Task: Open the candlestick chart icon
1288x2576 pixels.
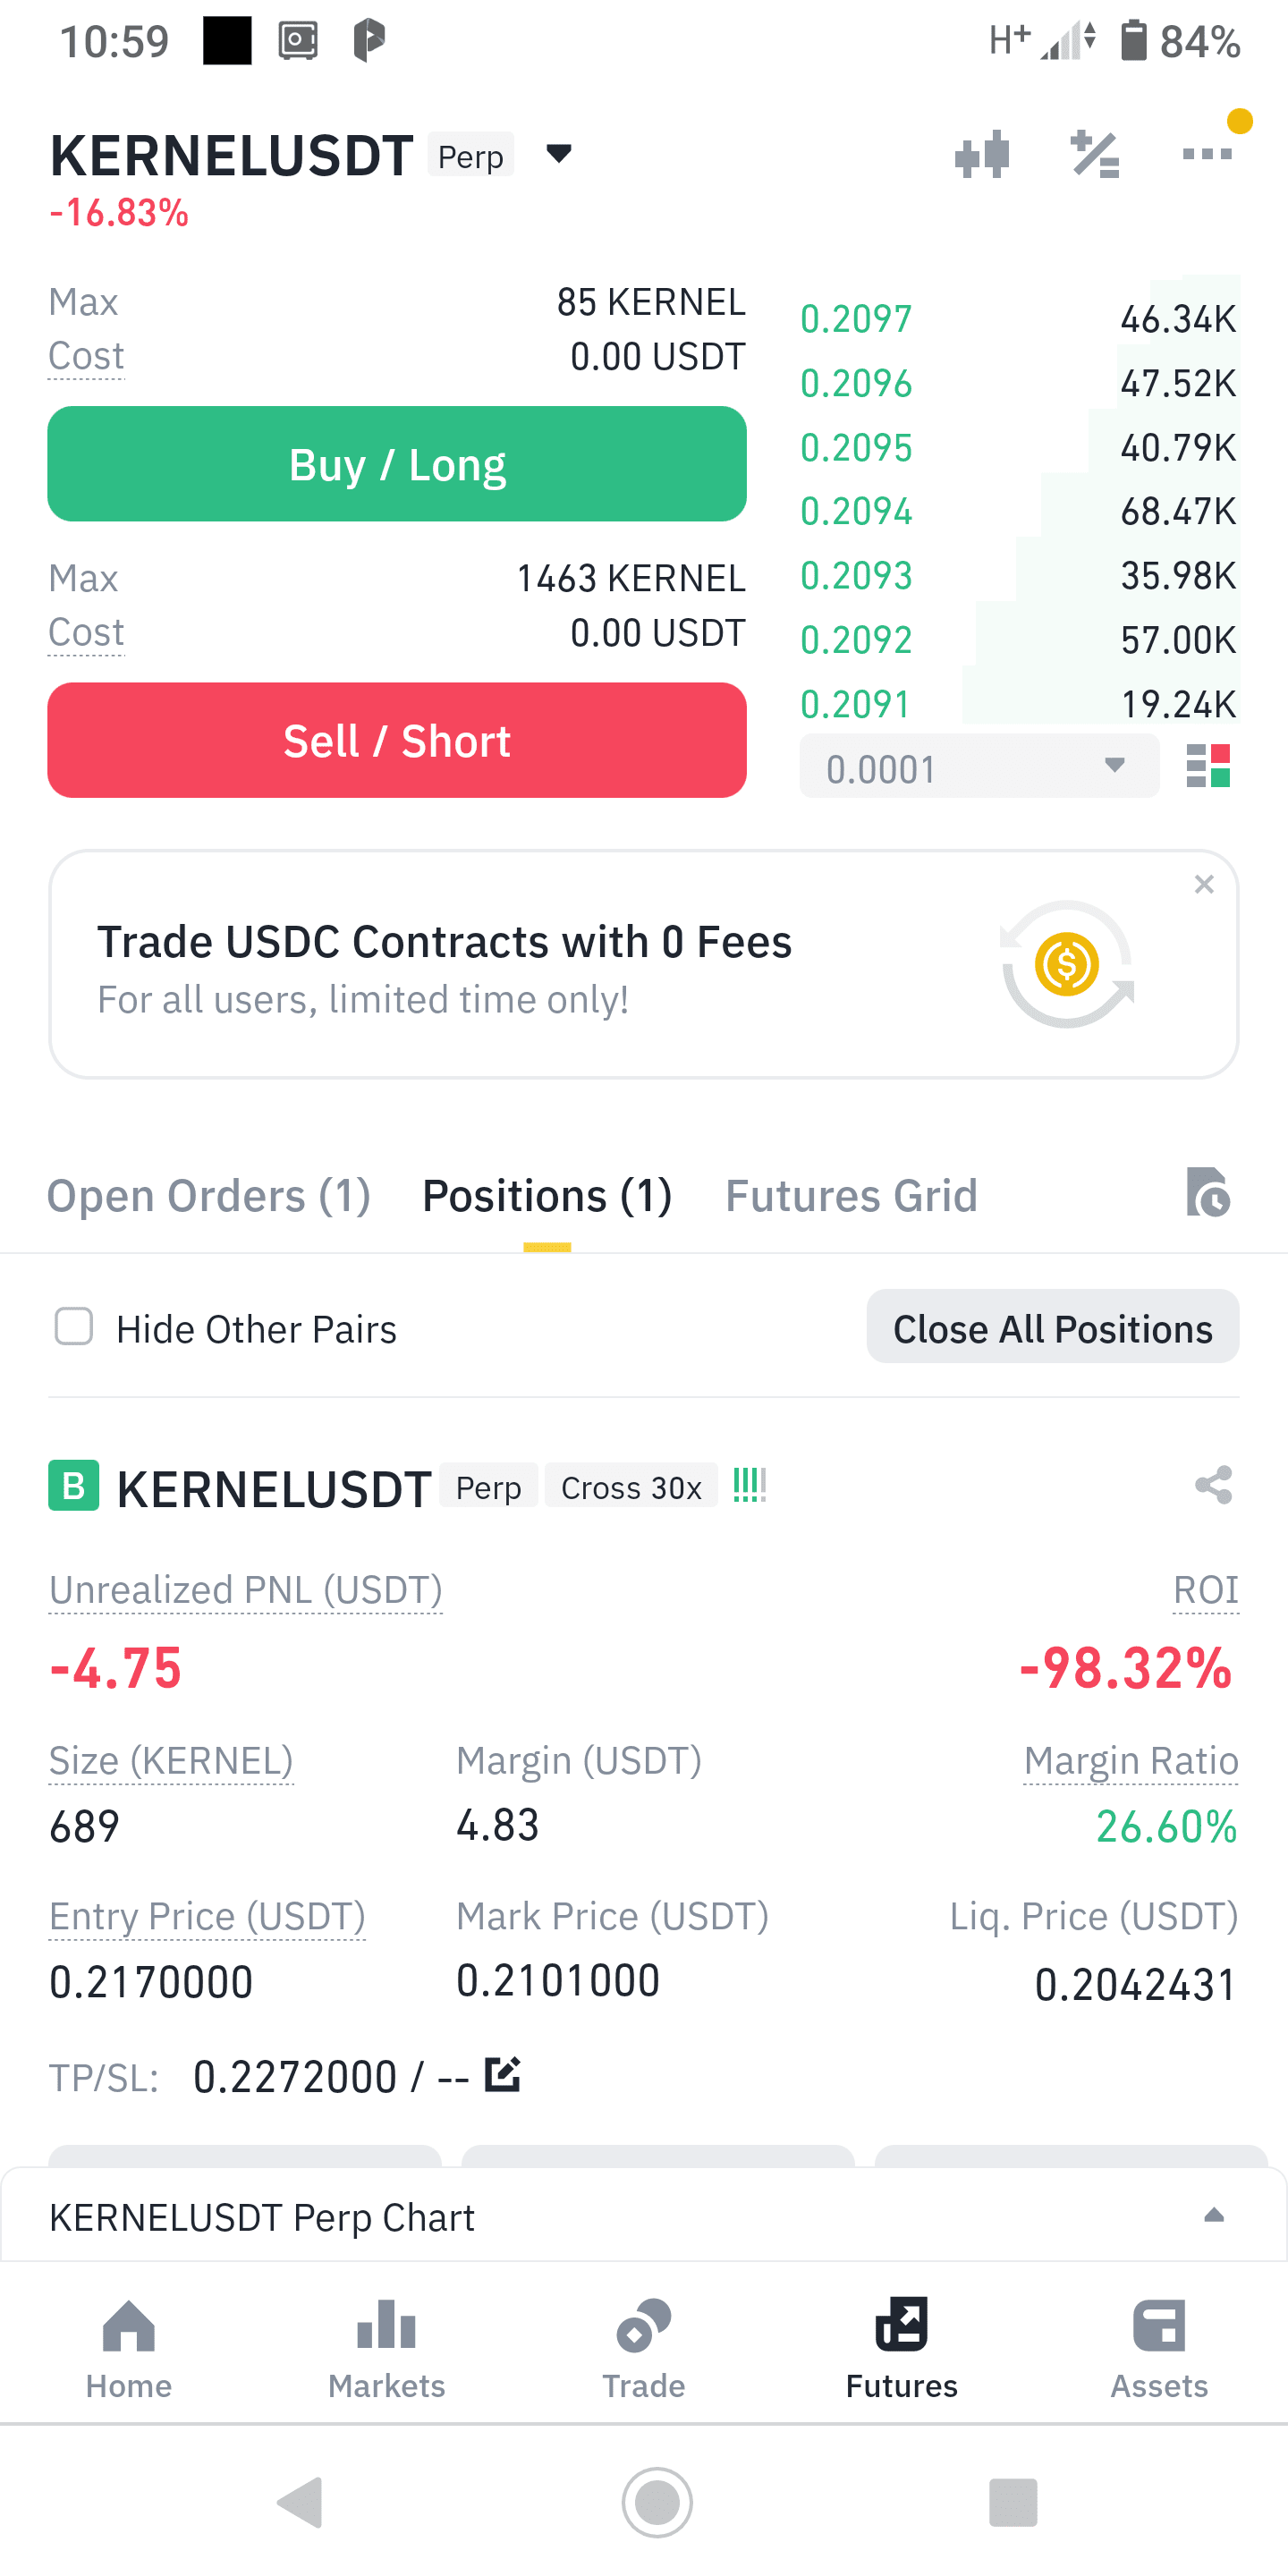Action: click(x=982, y=154)
